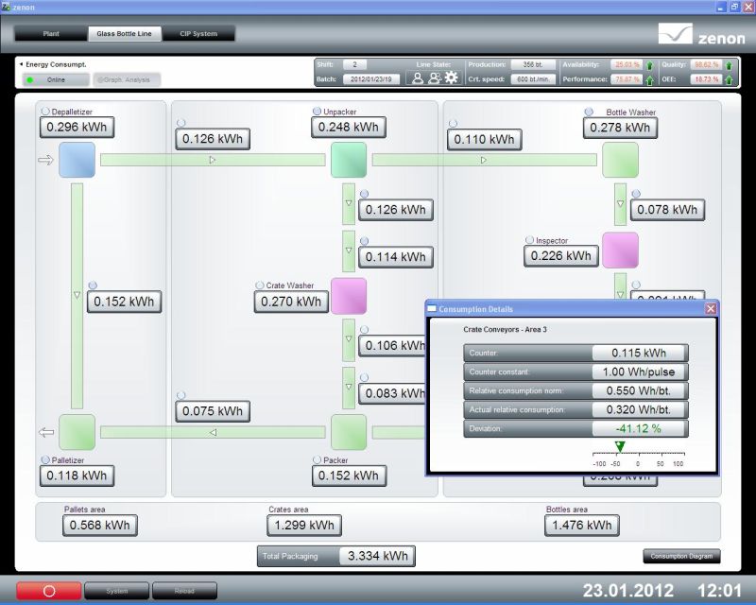
Task: Open the Consumption Diagram button
Action: tap(681, 556)
